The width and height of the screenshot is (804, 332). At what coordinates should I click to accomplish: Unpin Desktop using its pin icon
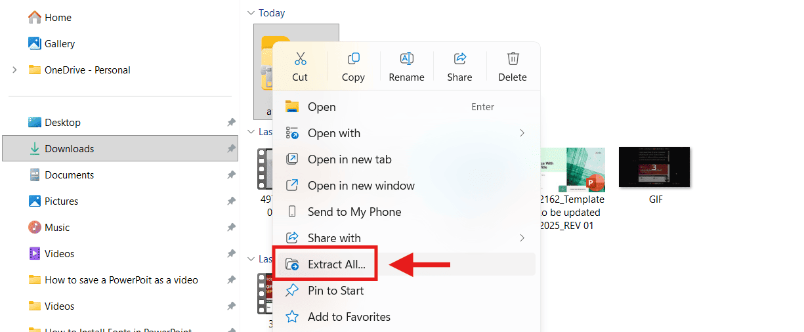pos(231,123)
